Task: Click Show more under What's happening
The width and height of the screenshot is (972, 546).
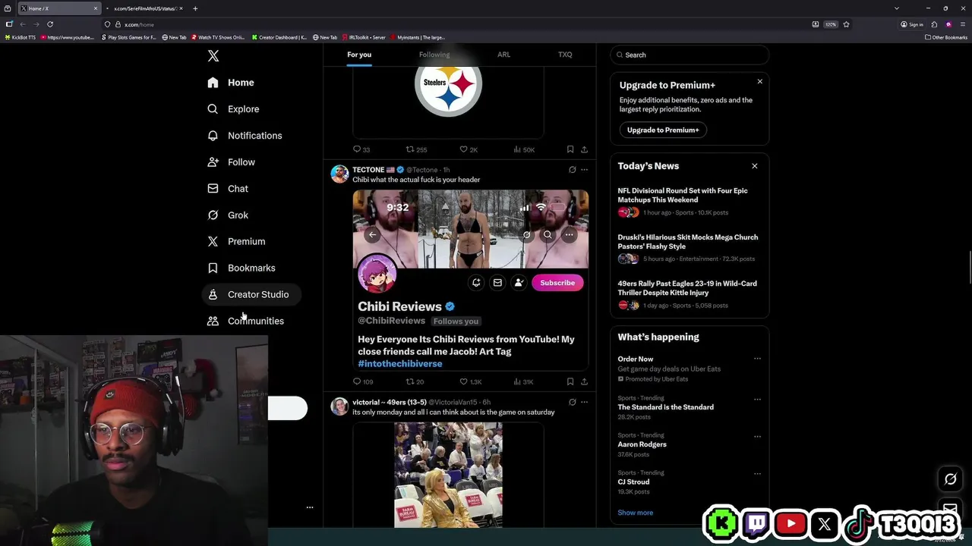Action: 636,513
